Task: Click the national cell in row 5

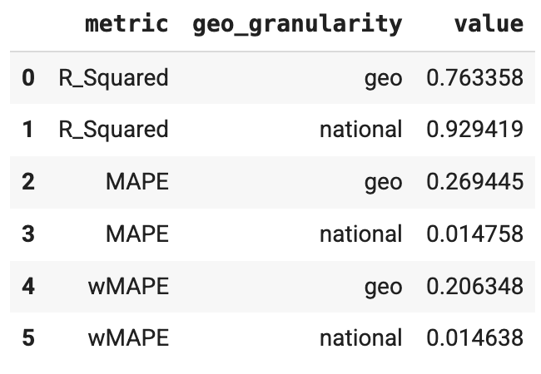Action: click(x=360, y=338)
